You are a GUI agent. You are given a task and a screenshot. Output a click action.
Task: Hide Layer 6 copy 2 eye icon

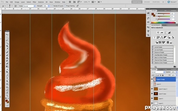click(152, 89)
